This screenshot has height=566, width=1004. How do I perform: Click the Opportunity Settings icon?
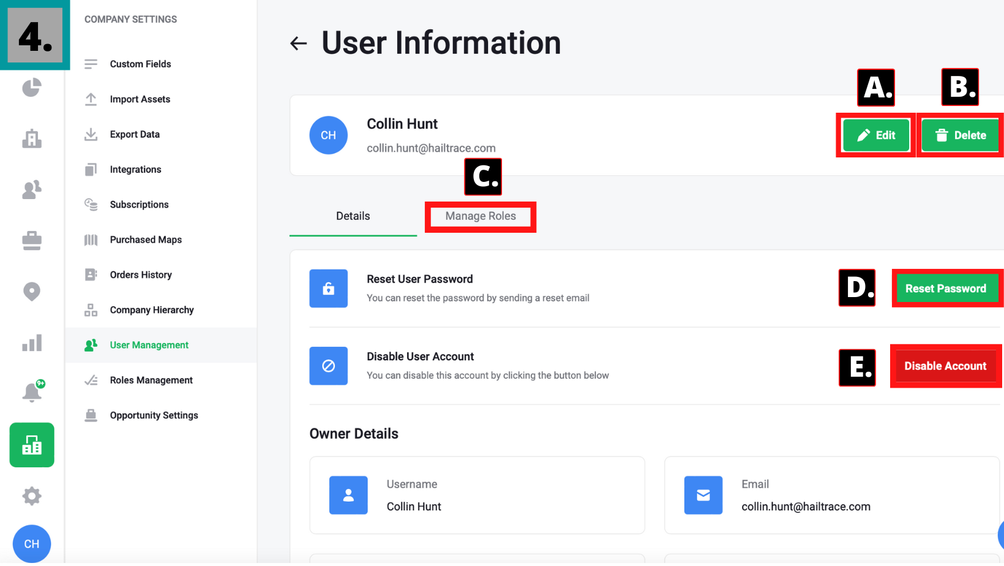pyautogui.click(x=91, y=415)
